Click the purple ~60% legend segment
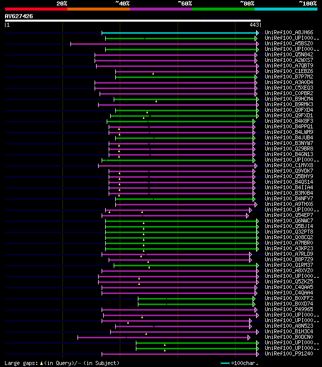Screen dimensions: 322x367 [161, 9]
